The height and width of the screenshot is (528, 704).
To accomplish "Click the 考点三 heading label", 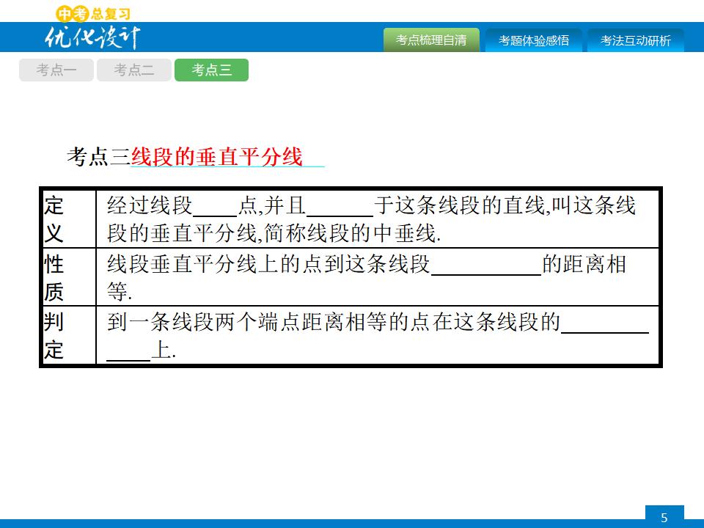I will 99,157.
